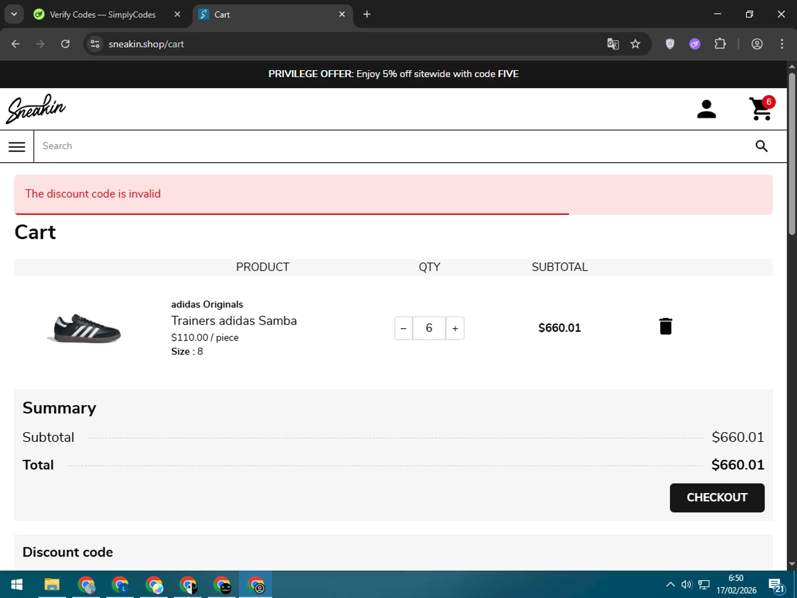Click the quantity field showing 6
Screen dimensions: 797x598
tap(429, 329)
